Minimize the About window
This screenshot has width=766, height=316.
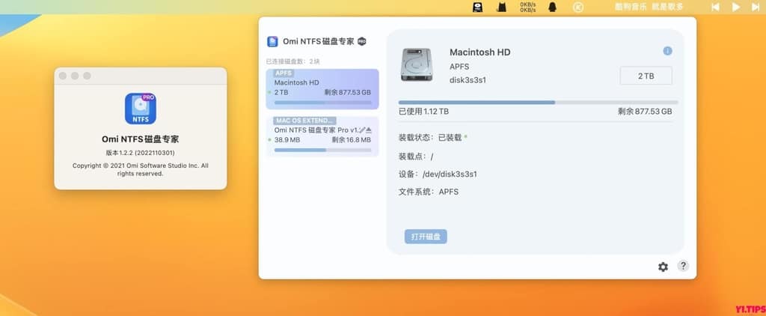point(75,76)
